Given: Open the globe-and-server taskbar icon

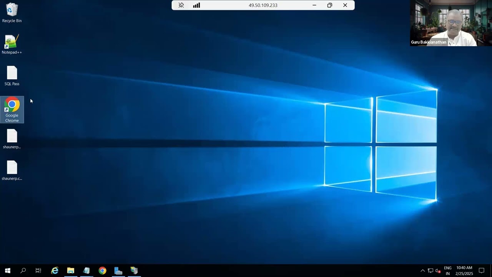Looking at the screenshot, I should coord(134,270).
